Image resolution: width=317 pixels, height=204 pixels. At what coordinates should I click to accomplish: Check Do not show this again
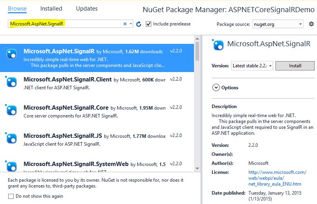[11, 196]
